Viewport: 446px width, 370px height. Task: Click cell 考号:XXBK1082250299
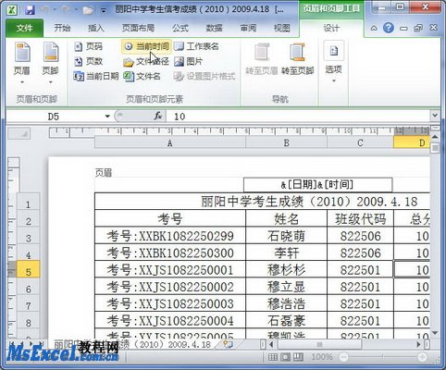click(x=170, y=236)
